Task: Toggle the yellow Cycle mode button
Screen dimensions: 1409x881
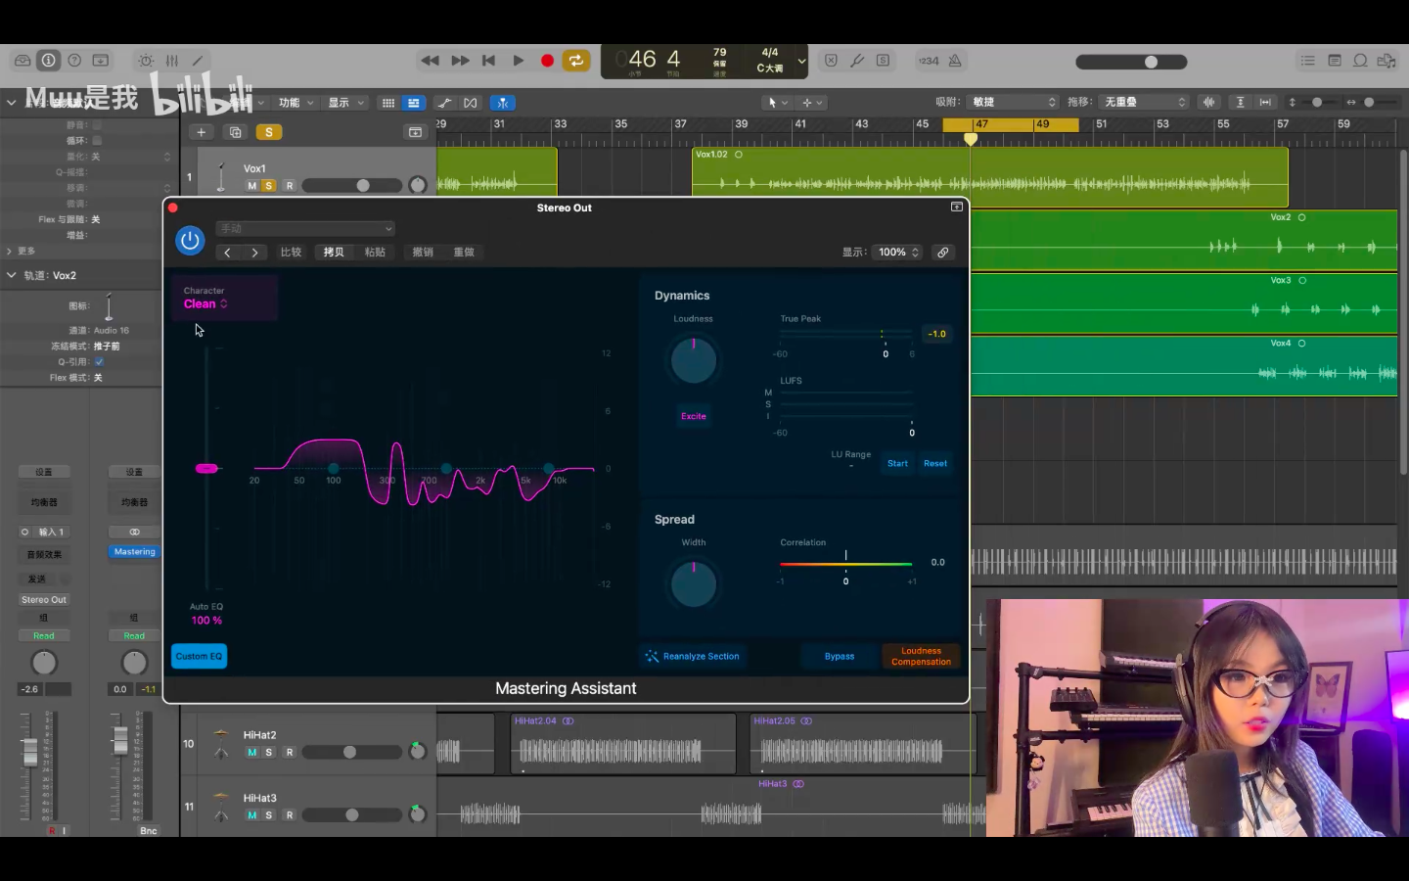Action: click(x=576, y=61)
